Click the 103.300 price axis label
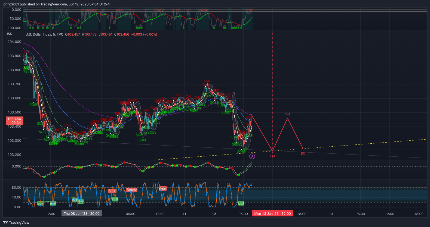 click(14, 141)
